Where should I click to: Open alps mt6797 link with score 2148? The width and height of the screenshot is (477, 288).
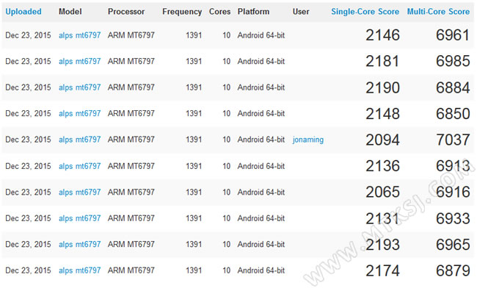point(79,114)
